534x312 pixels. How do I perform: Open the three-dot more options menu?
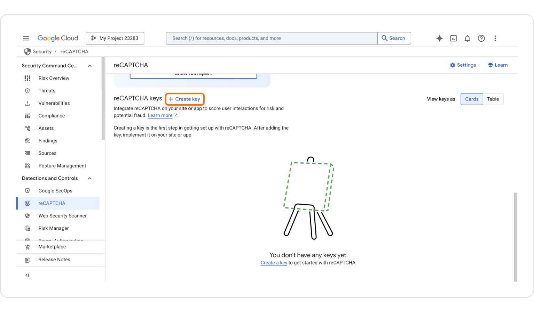pos(495,38)
